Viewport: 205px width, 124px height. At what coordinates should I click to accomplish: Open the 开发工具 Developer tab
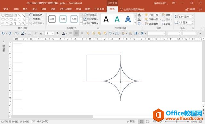click(99, 9)
